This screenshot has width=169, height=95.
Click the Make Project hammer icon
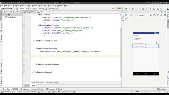(113, 9)
